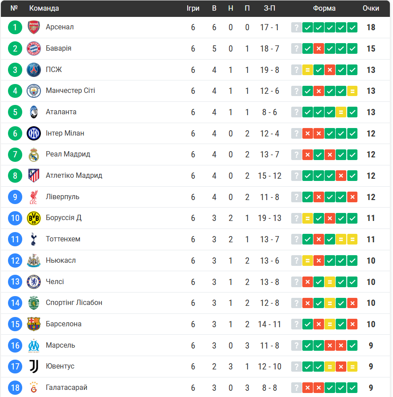The height and width of the screenshot is (397, 393).
Task: Click the PSG club crest
Action: pyautogui.click(x=34, y=70)
